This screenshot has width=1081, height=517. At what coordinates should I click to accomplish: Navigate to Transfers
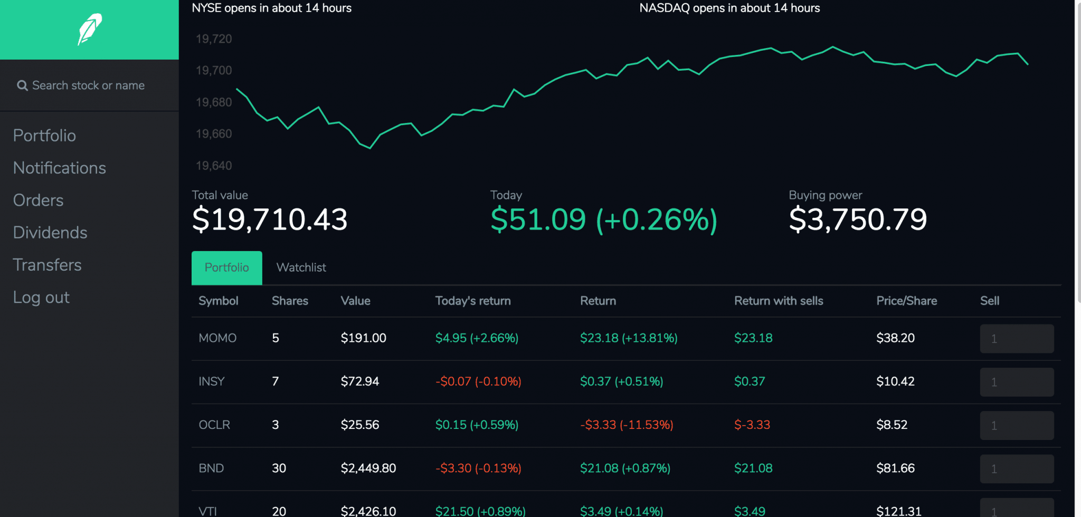[47, 265]
